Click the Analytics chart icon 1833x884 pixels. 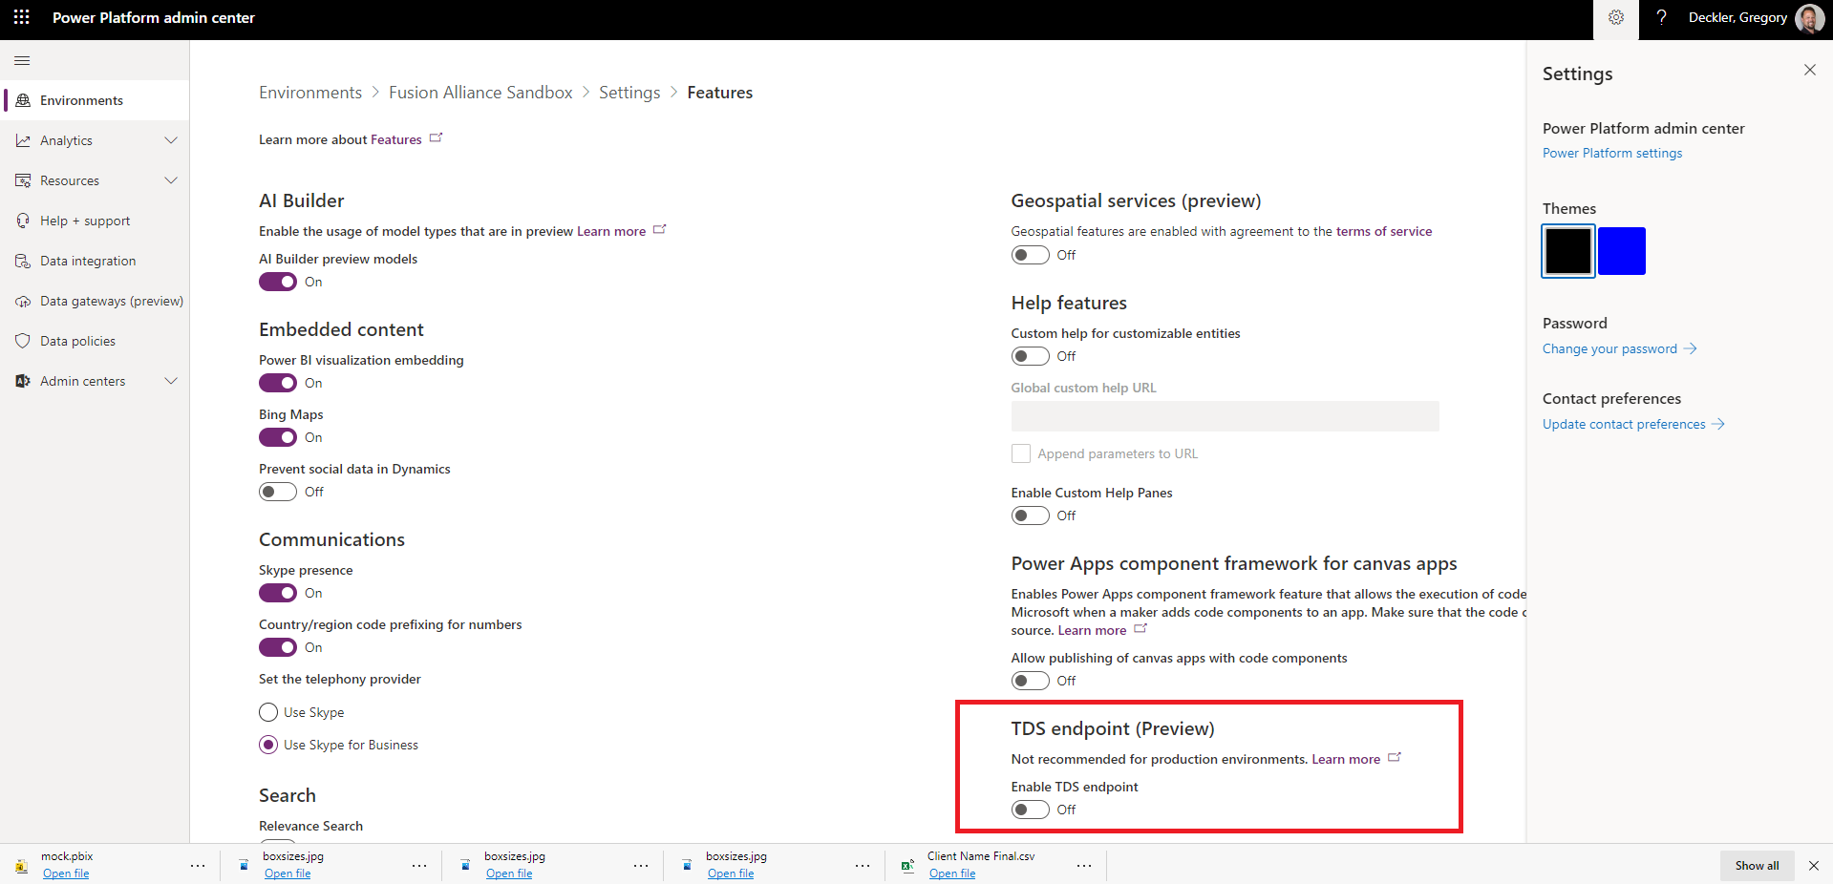point(23,140)
